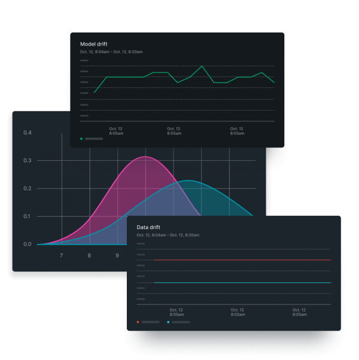
Task: Click last Oct. 12 time label in Data drift
Action: (x=300, y=312)
